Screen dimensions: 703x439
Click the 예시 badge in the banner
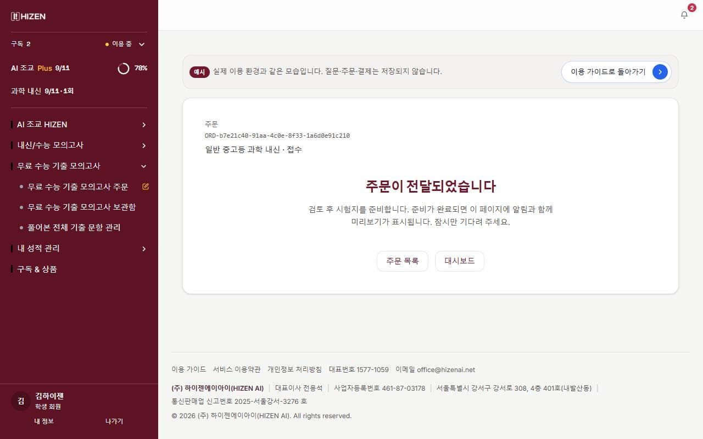(x=199, y=72)
